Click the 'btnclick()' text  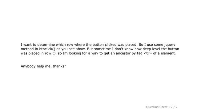[x=47, y=49]
